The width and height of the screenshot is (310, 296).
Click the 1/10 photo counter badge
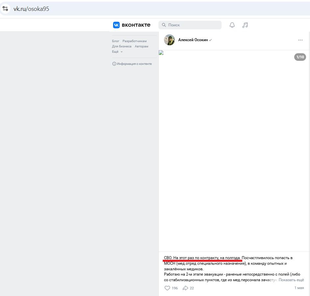300,57
